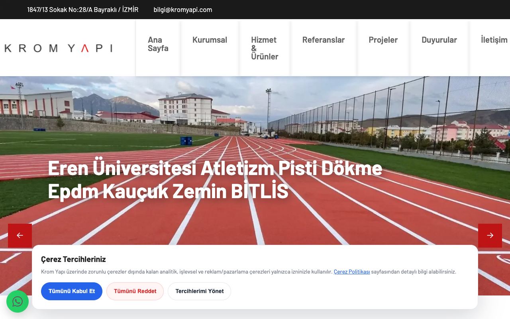The height and width of the screenshot is (319, 510).
Task: Follow the Çerez Politikası link
Action: (352, 272)
